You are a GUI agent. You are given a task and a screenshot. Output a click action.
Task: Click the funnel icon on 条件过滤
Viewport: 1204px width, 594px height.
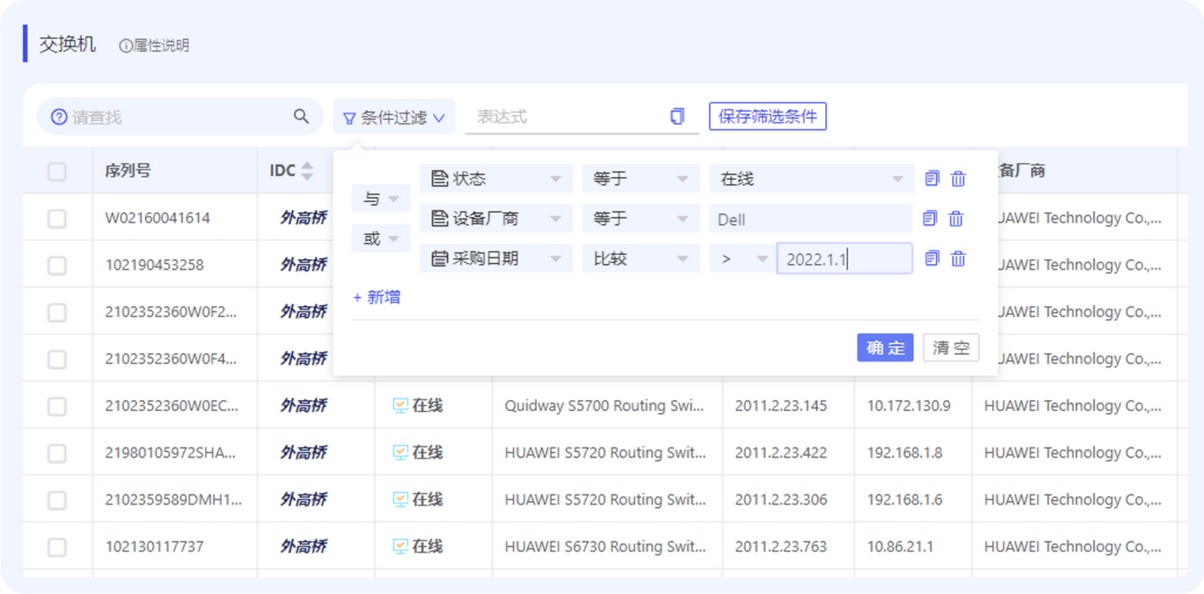350,117
